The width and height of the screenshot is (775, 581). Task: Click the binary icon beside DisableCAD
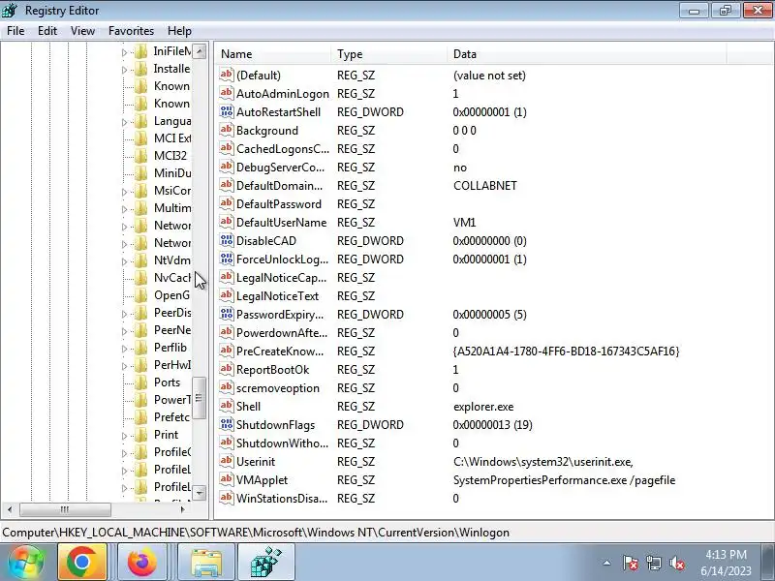(x=227, y=240)
